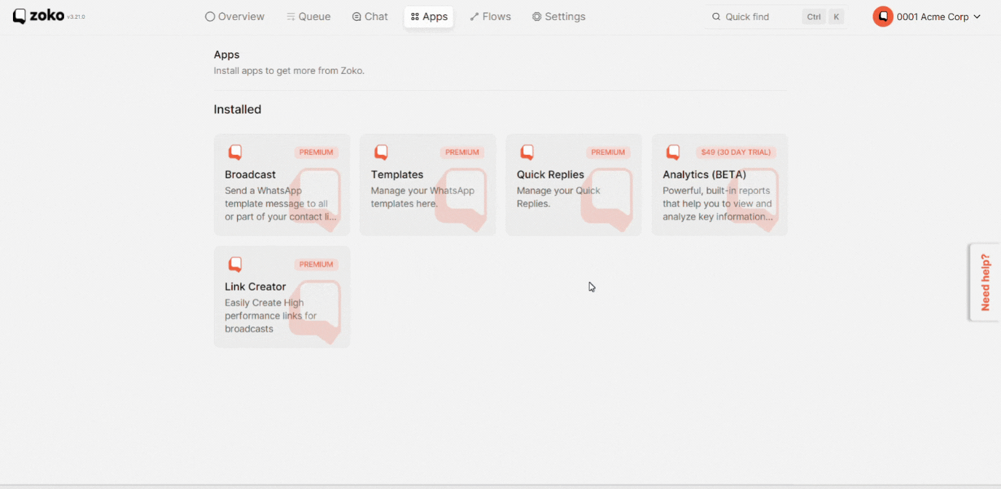The image size is (1001, 489).
Task: Click the Flows branch icon
Action: (475, 17)
